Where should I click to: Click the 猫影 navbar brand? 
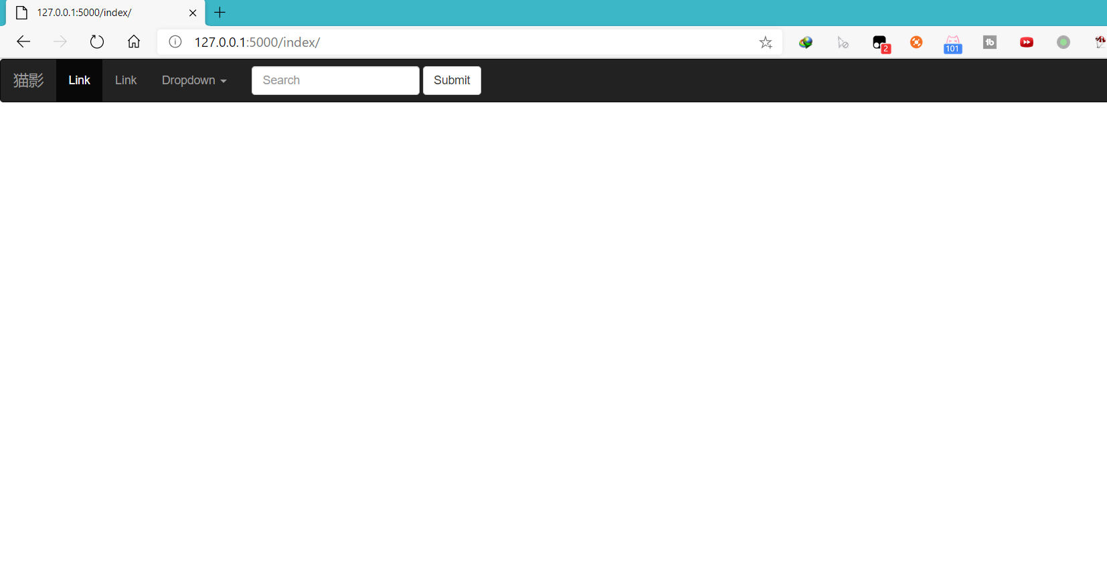point(28,80)
